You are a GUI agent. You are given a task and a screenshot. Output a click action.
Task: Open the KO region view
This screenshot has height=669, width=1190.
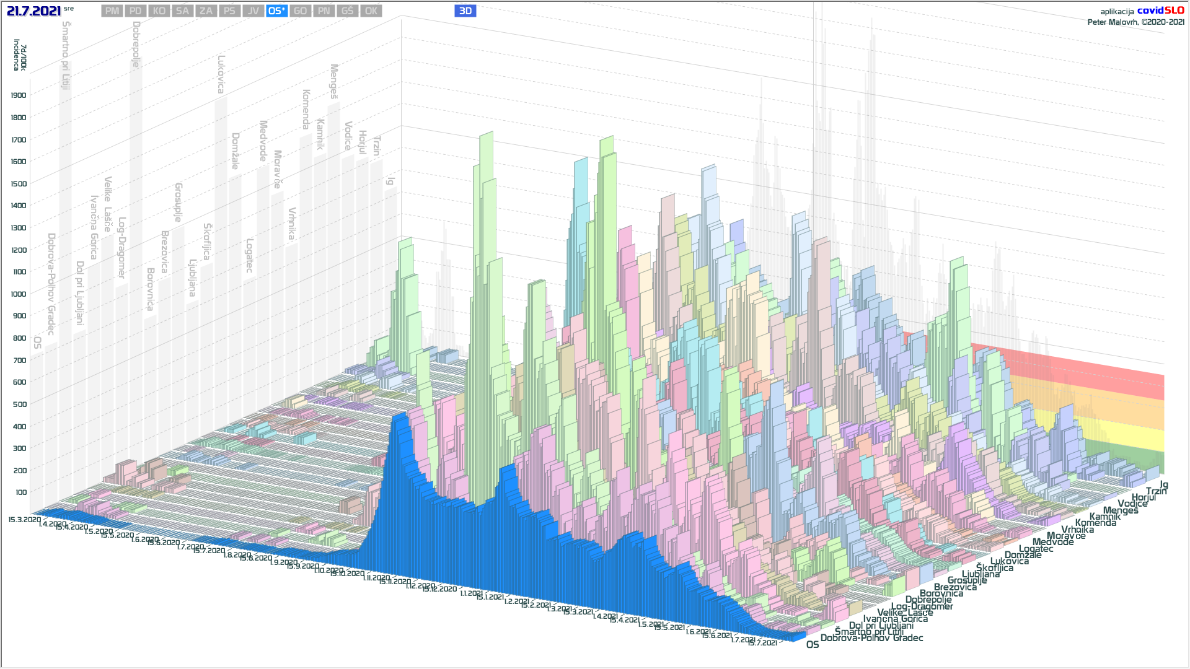pos(159,11)
